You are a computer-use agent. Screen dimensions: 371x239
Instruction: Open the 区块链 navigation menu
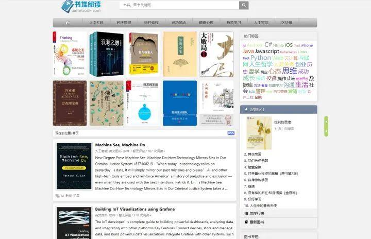[286, 23]
